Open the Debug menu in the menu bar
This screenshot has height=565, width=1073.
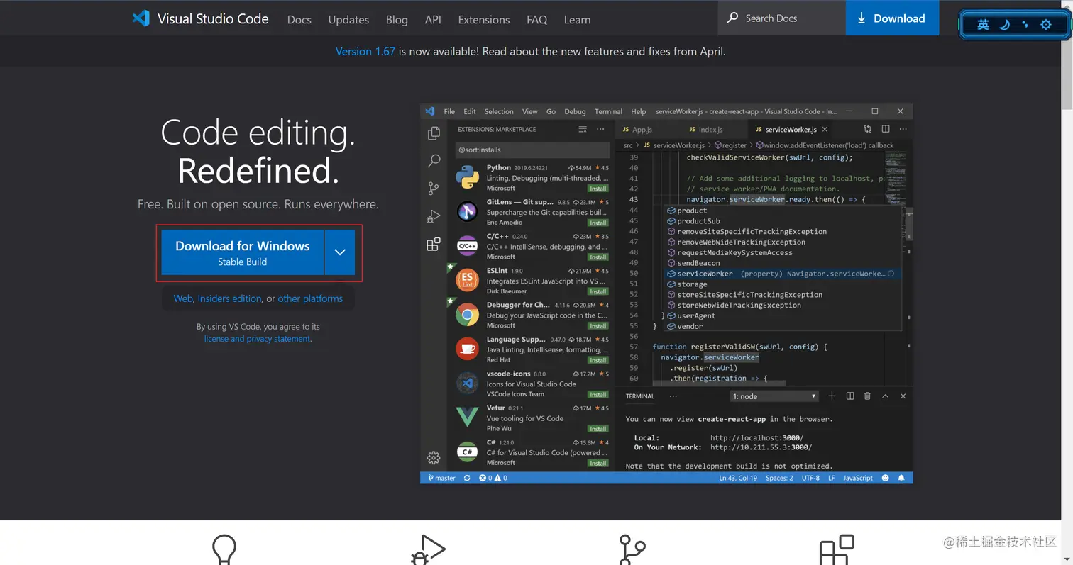575,111
